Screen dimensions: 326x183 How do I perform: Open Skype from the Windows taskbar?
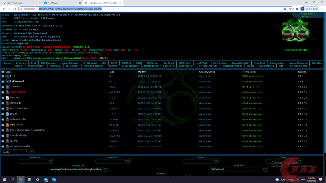point(54,180)
